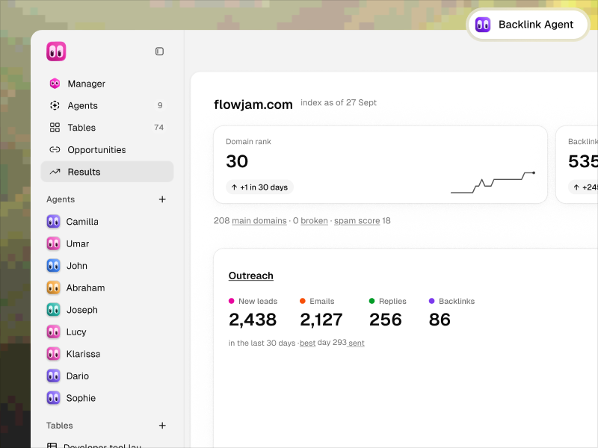598x448 pixels.
Task: Add a new agent with the plus icon
Action: pyautogui.click(x=162, y=199)
